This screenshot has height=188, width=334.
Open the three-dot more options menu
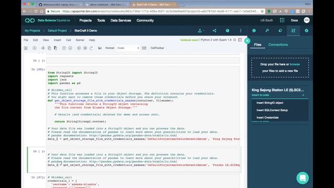tap(241, 31)
